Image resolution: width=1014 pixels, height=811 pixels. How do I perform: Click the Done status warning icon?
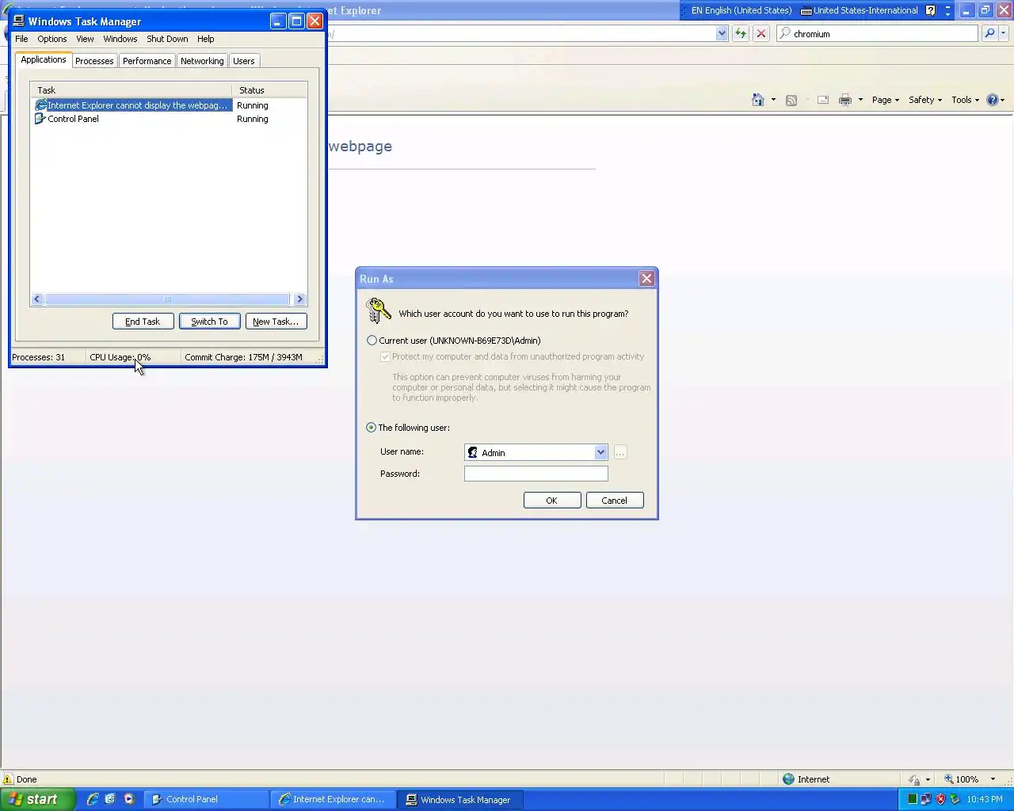pyautogui.click(x=9, y=779)
